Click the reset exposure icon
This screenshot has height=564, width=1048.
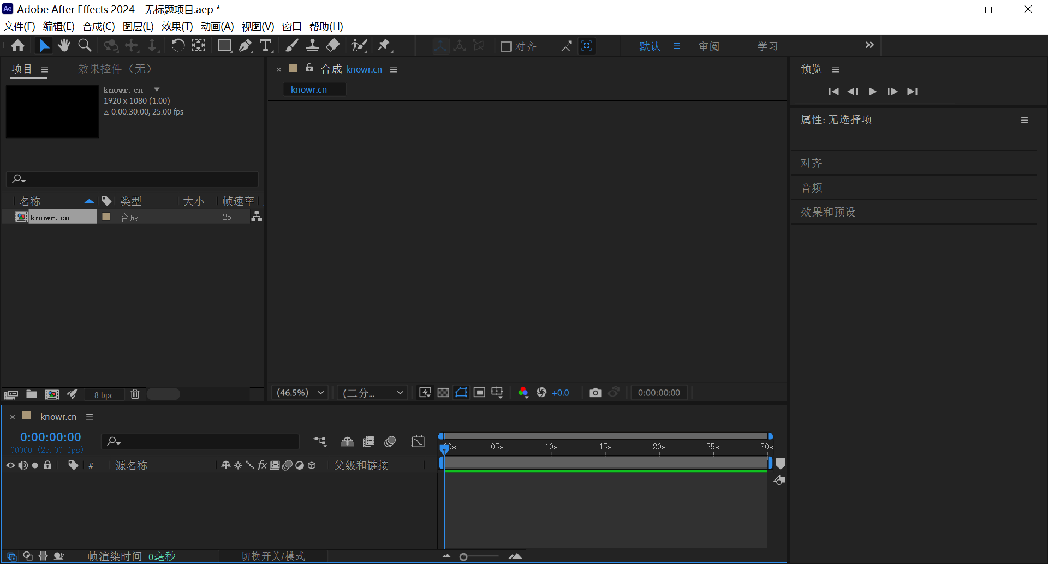point(541,393)
